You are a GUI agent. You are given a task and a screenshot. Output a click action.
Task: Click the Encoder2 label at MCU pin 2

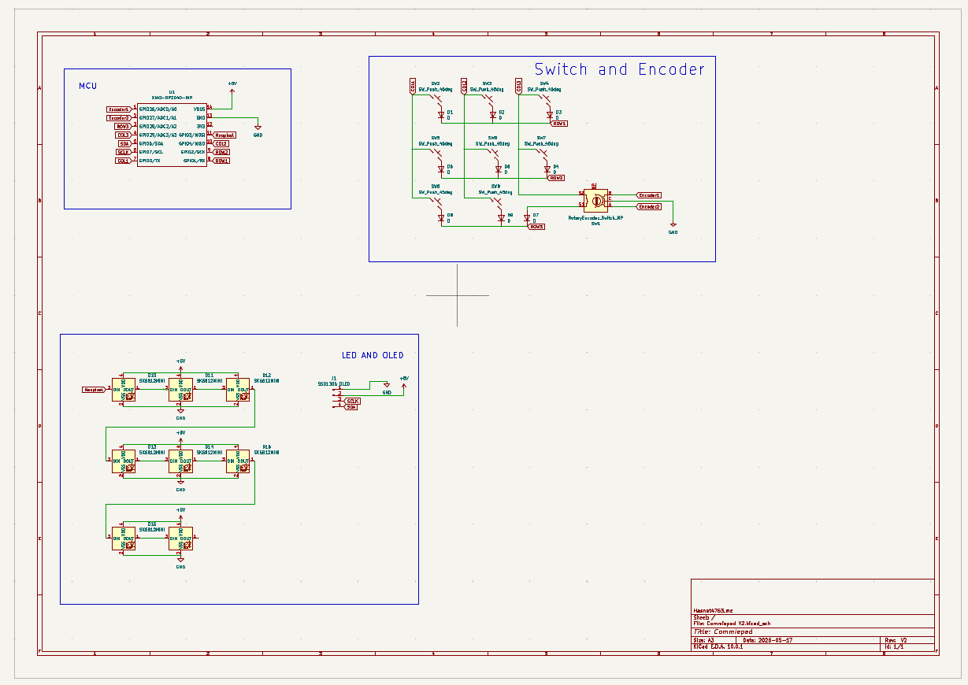click(x=120, y=117)
